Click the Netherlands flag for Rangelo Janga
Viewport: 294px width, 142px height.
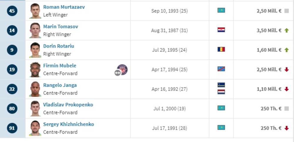(x=221, y=92)
